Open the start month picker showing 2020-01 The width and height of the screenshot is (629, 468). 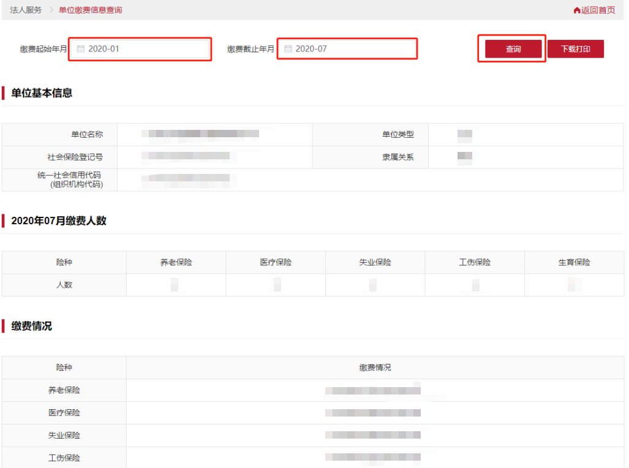(x=146, y=49)
